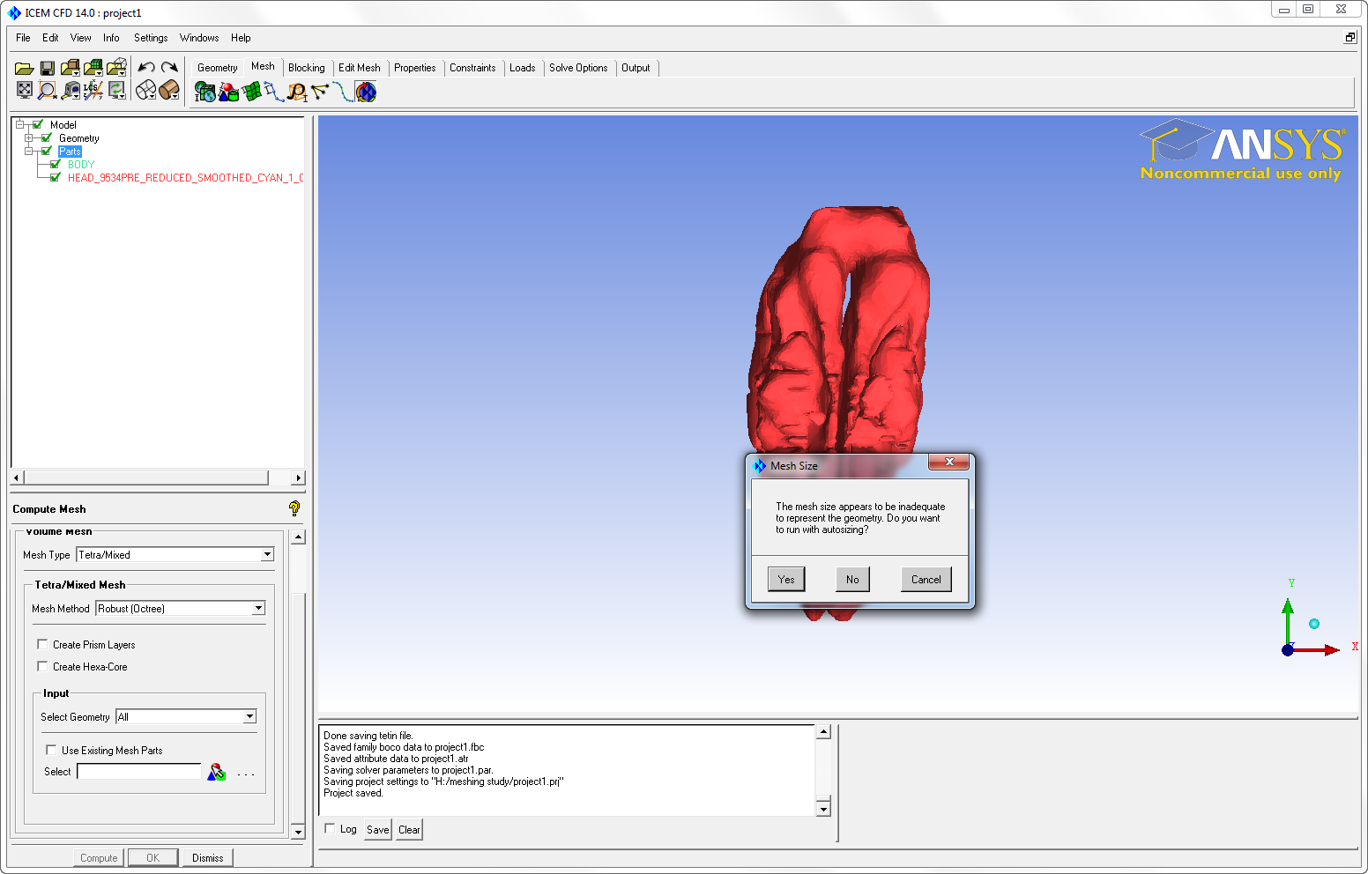1368x874 pixels.
Task: Switch to wireframe display icon
Action: tap(146, 90)
